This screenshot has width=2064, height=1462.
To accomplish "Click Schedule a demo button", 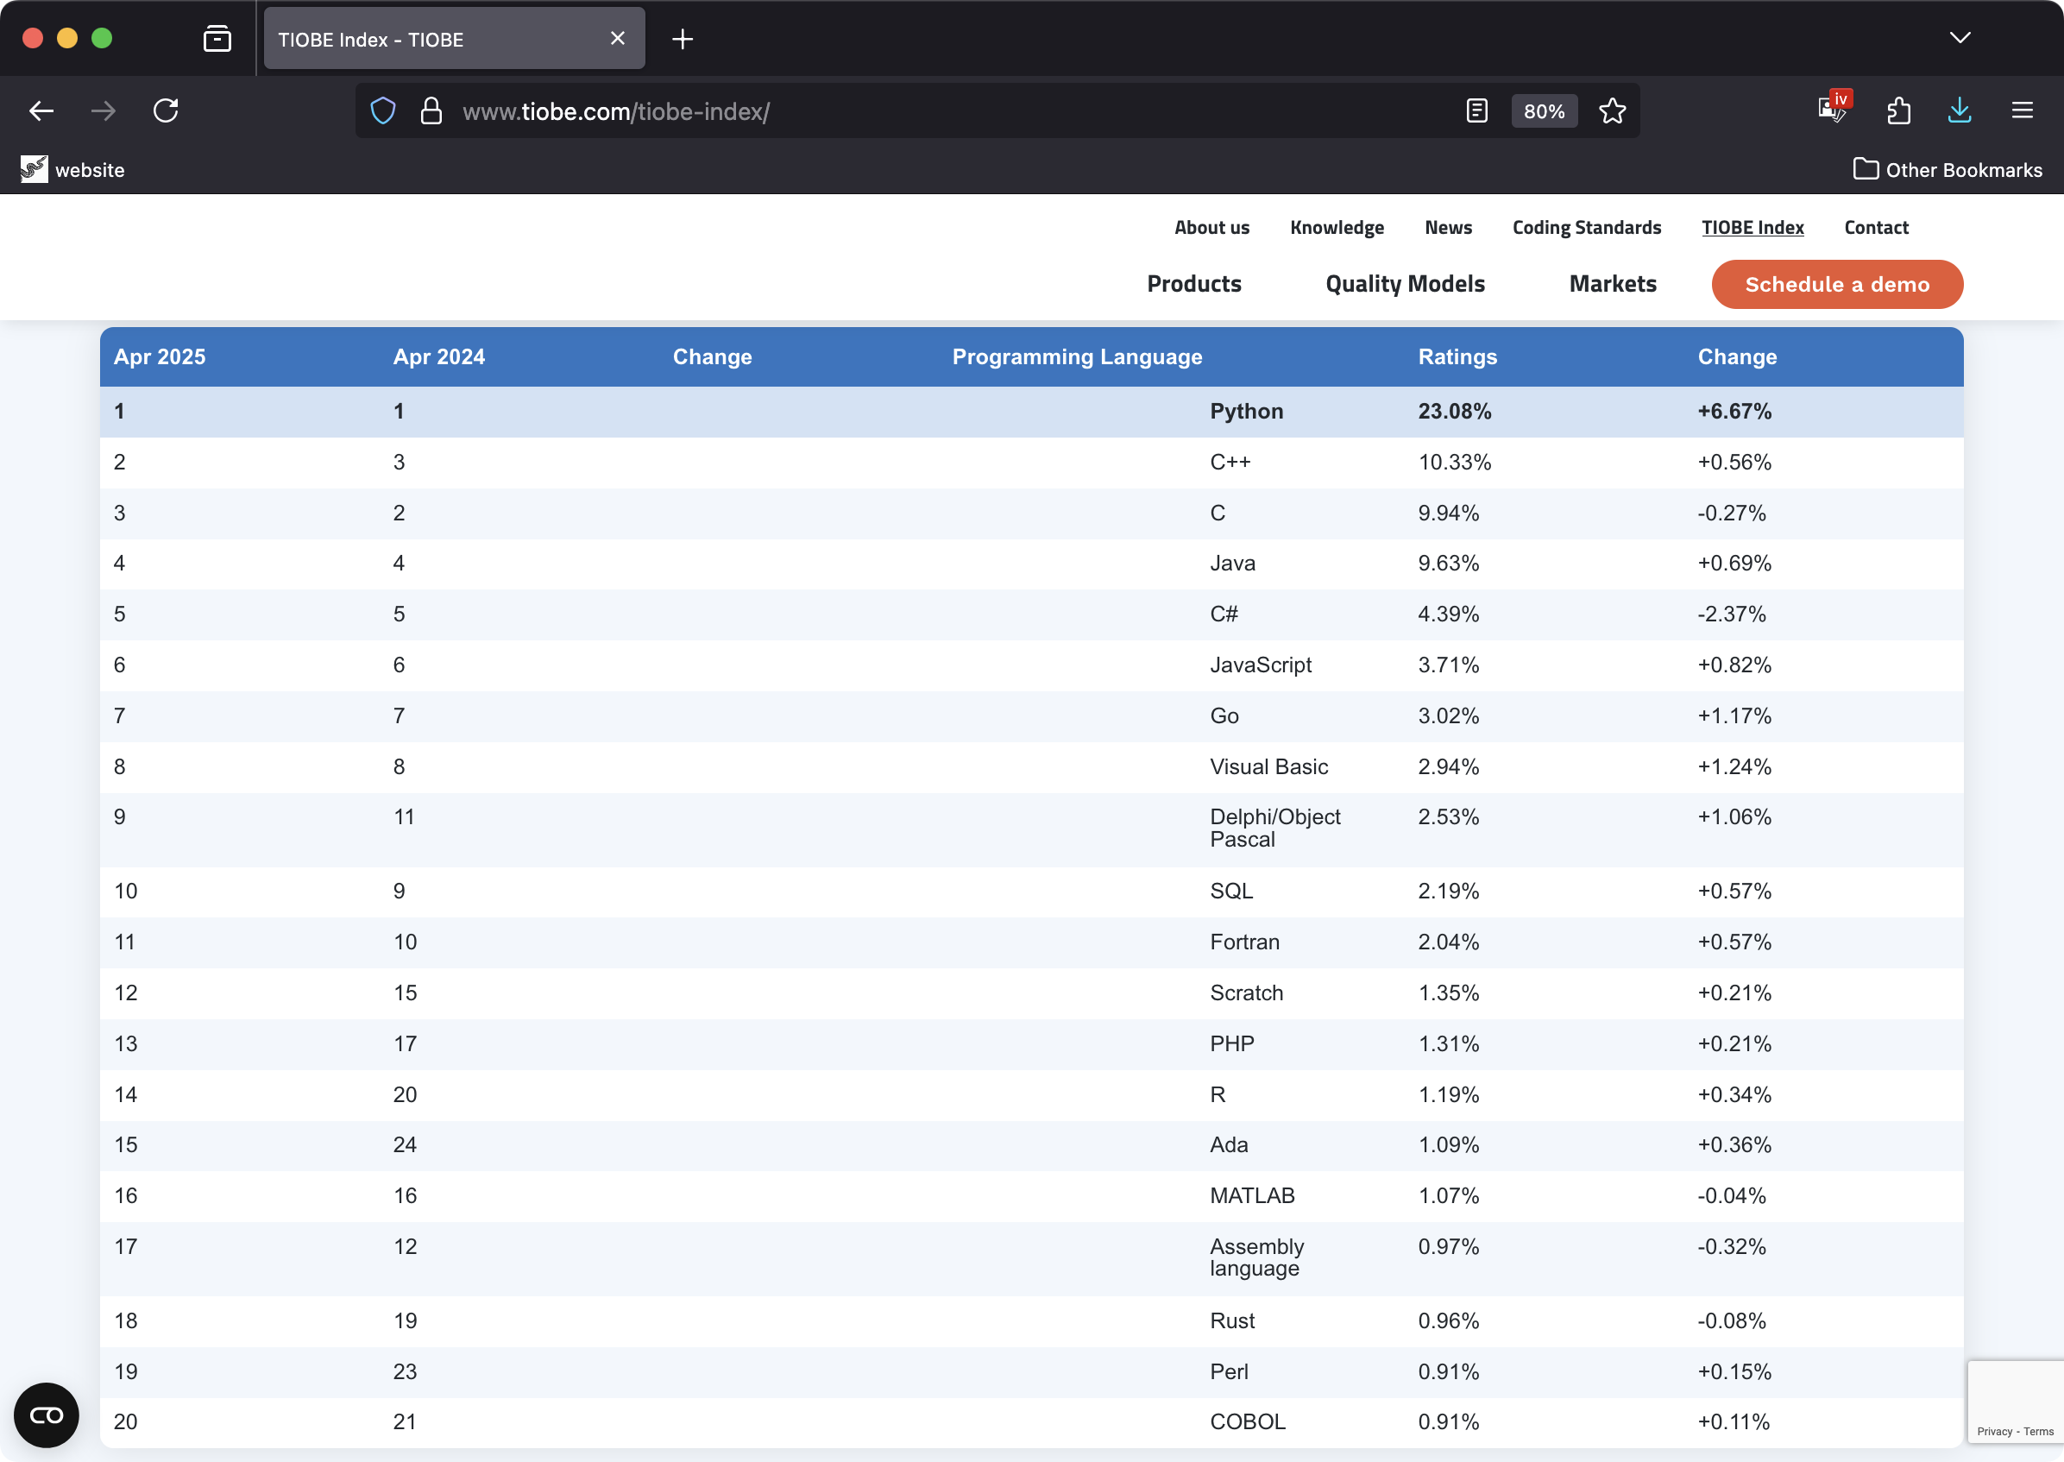I will tap(1836, 285).
